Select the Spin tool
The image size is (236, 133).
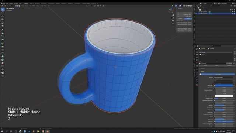[3, 60]
